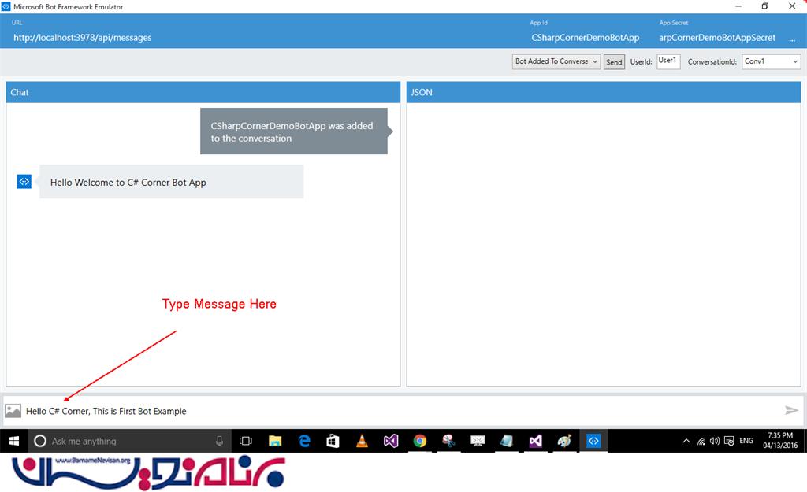This screenshot has width=807, height=492.
Task: Click the Chat panel header
Action: point(203,93)
